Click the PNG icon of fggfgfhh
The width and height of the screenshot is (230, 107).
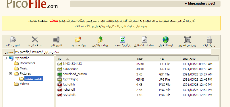[60, 85]
